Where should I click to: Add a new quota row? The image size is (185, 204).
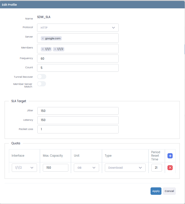170,156
